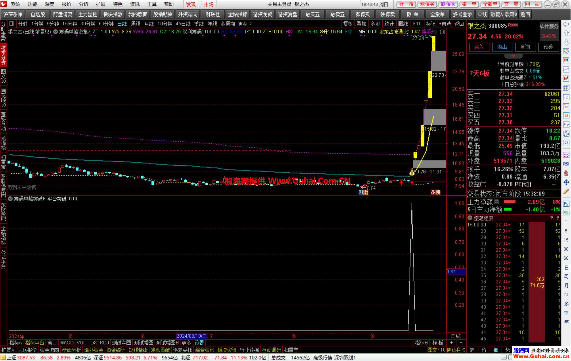Click the filter funnel icon in 逐笔还原 panel
Screen dimensions: 571x361
pos(552,218)
